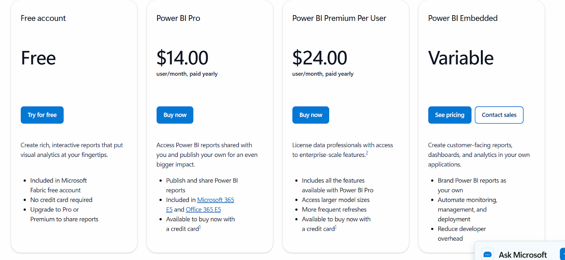Click Buy now under Premium Per User
The width and height of the screenshot is (565, 260).
click(311, 115)
